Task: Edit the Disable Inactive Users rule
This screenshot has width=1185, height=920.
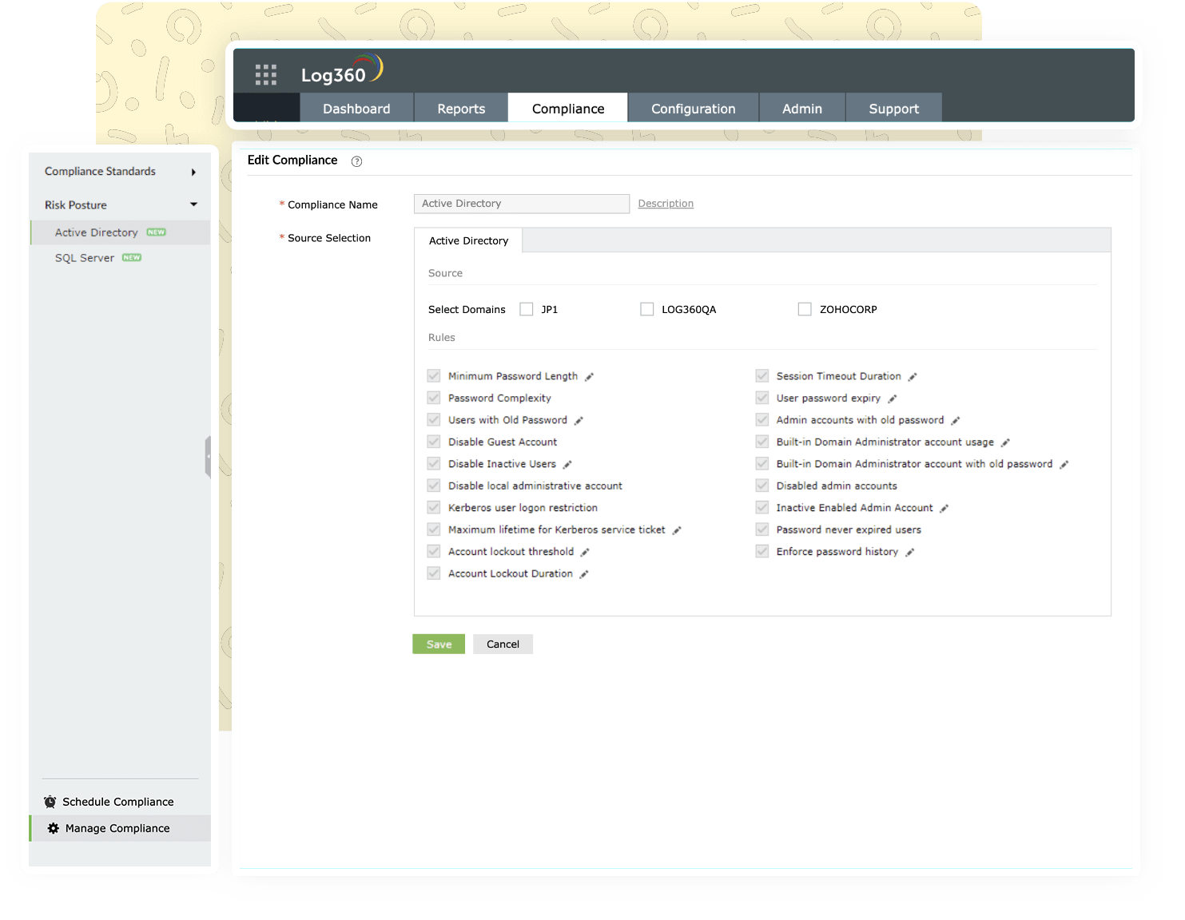Action: click(567, 465)
